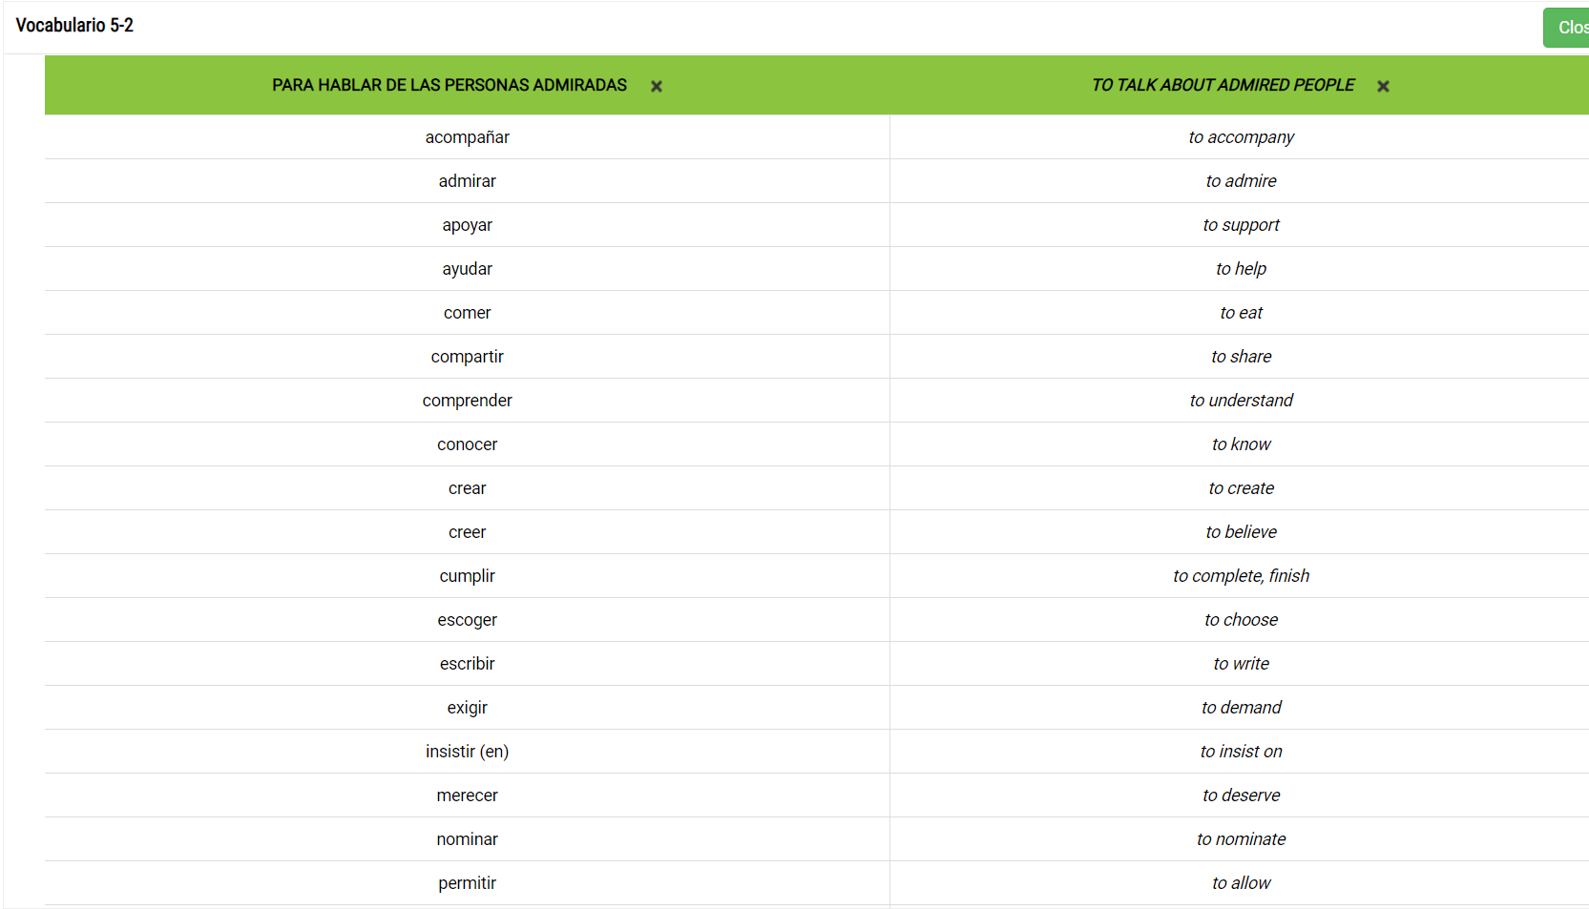Click the Vocabulario 5-2 title
1589x909 pixels.
click(x=74, y=26)
